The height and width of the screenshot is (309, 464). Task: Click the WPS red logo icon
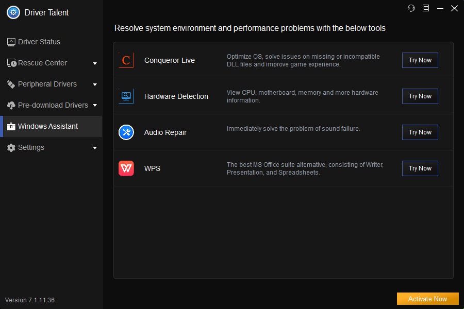pyautogui.click(x=126, y=168)
